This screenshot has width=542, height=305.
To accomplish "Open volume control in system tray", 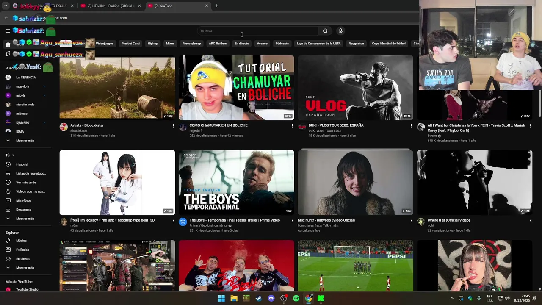I will [x=507, y=298].
